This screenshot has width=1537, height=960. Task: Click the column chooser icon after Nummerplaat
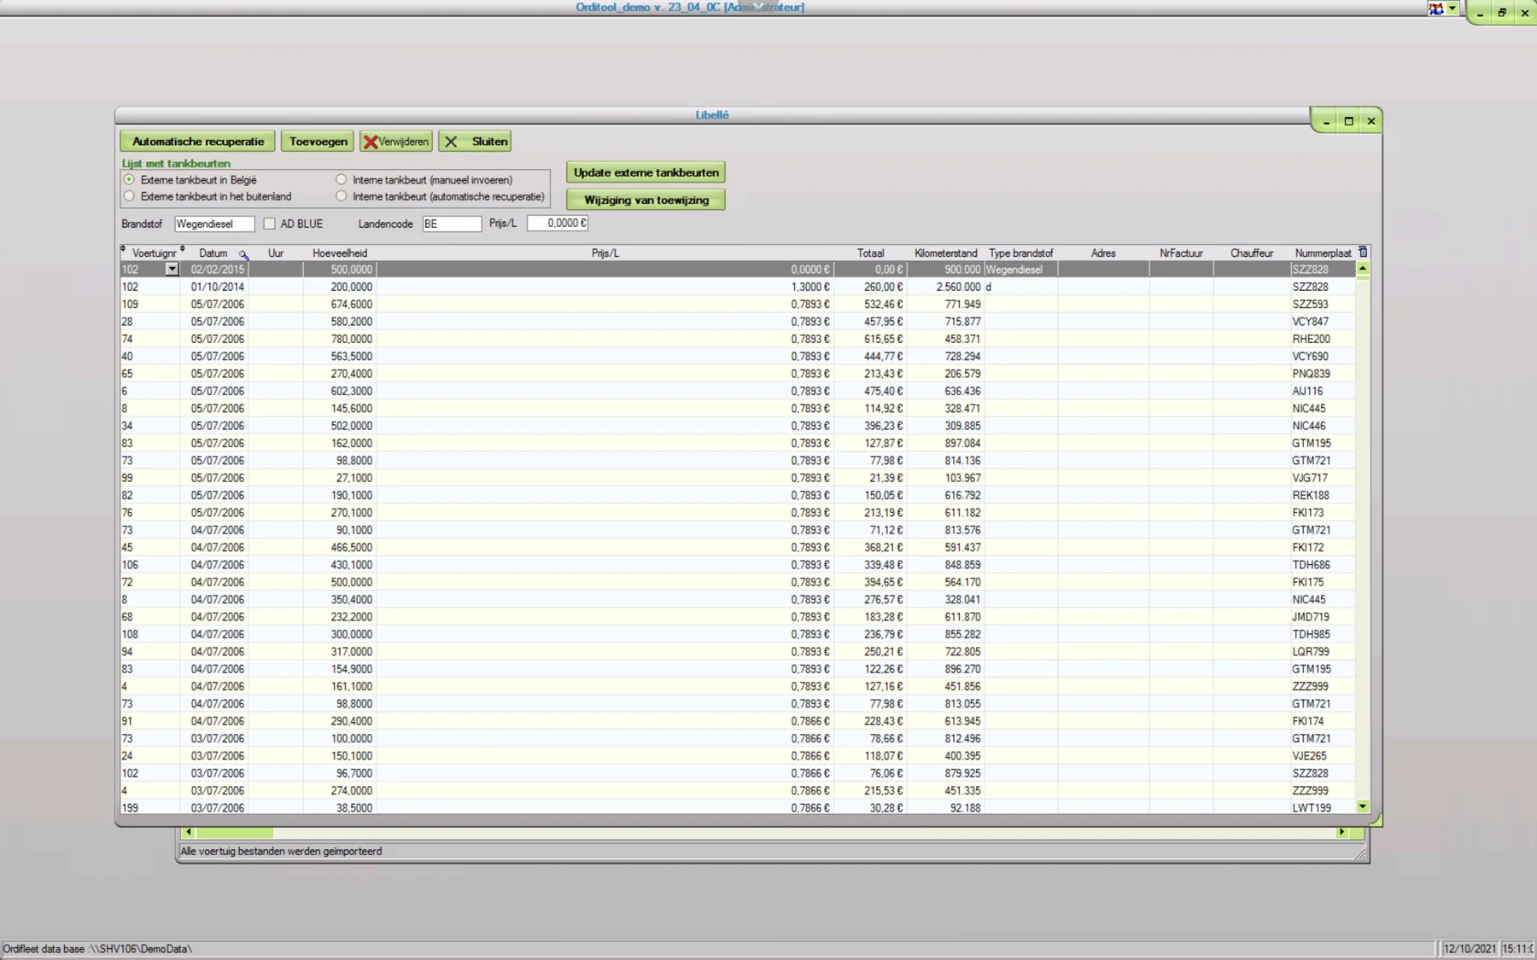(1363, 253)
